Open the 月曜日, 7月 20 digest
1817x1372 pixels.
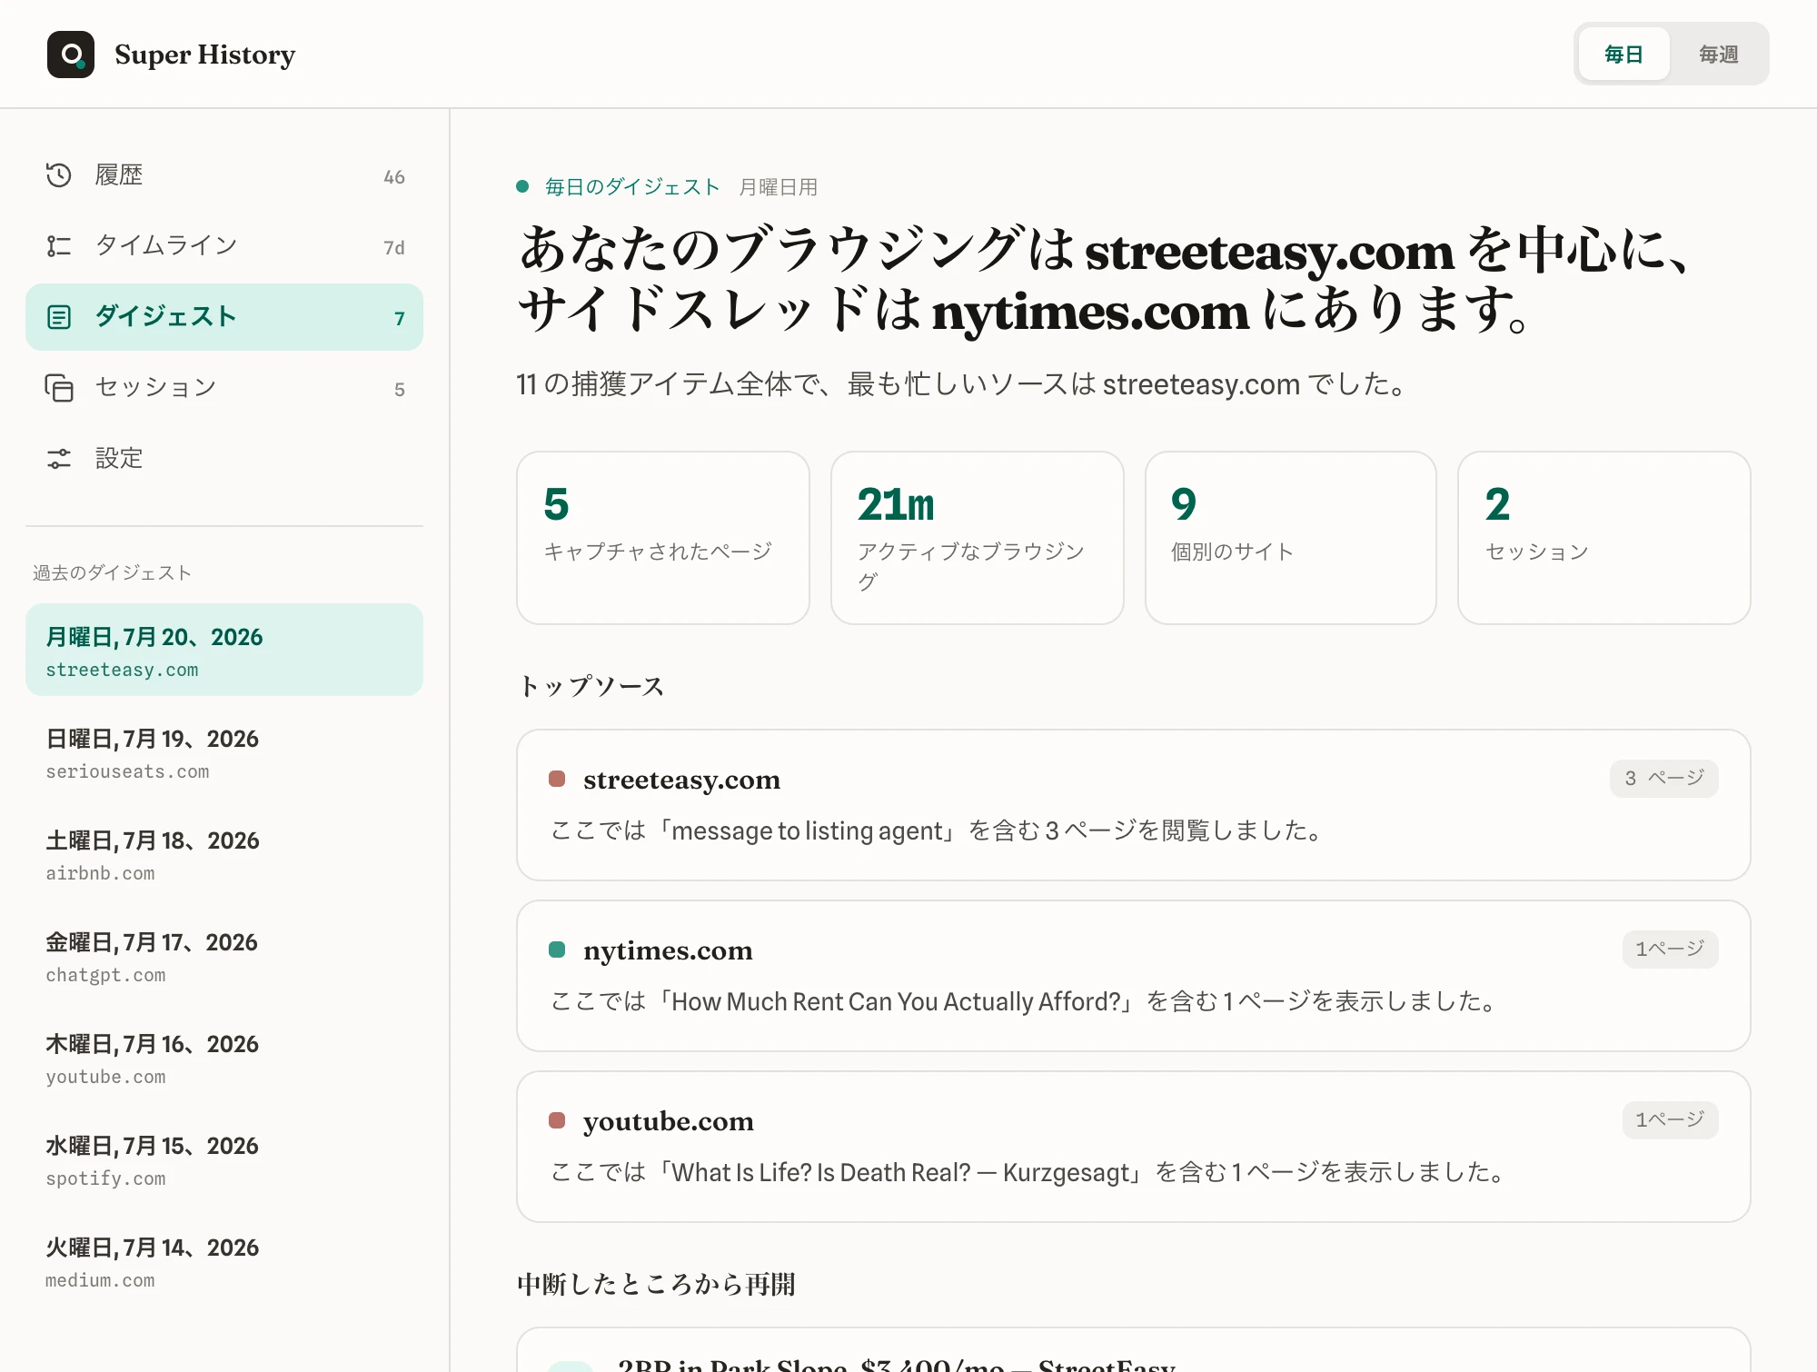click(x=224, y=650)
